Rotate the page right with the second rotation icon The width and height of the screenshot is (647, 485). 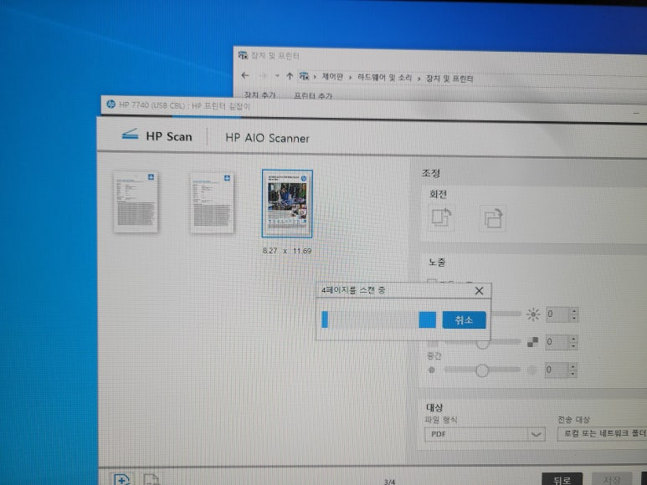[493, 218]
